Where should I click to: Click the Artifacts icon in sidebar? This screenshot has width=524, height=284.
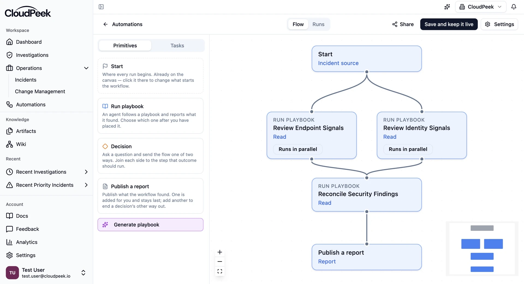(10, 131)
